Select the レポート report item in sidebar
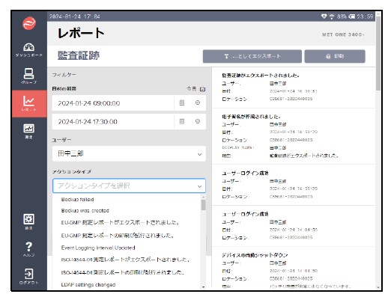 29,103
